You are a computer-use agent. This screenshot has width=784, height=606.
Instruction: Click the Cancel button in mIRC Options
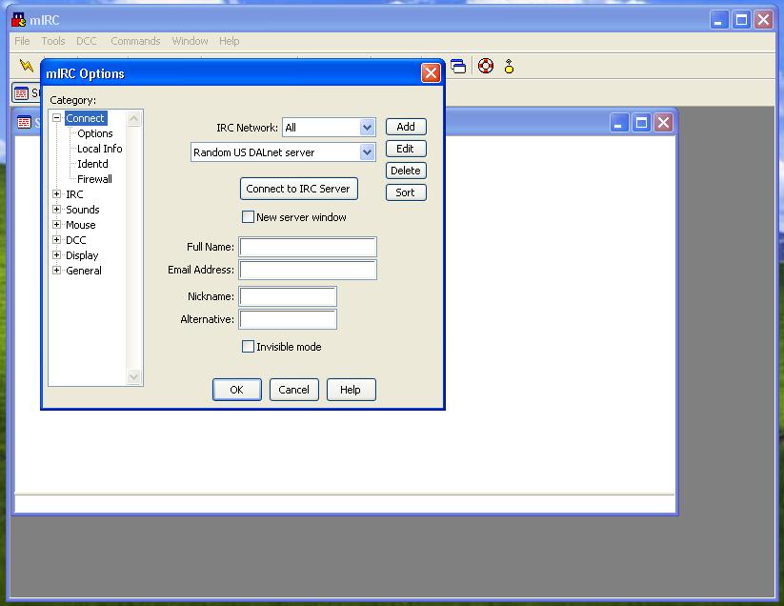pos(294,390)
